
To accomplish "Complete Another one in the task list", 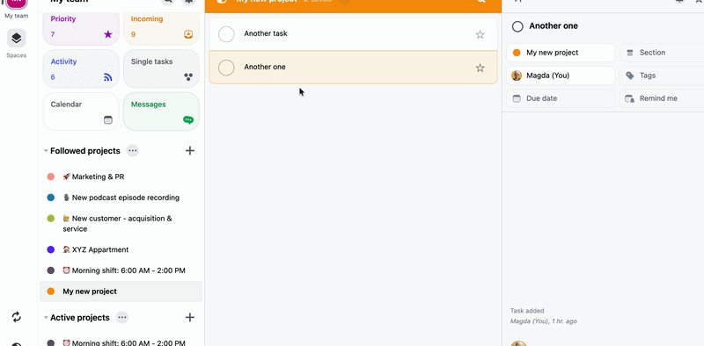I will [226, 68].
